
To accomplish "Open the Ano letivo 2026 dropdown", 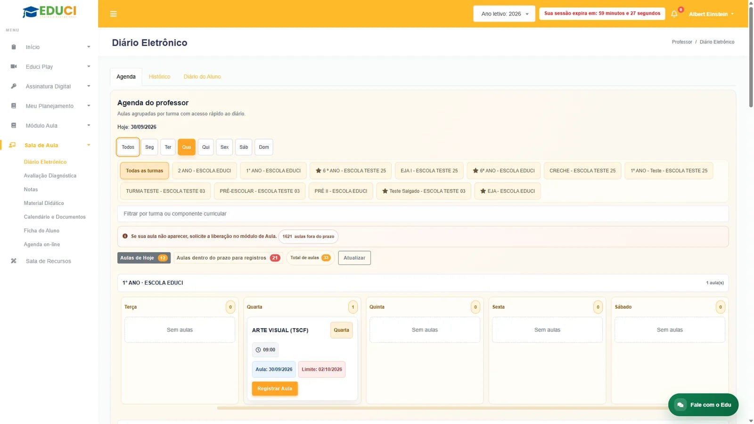I will point(504,14).
